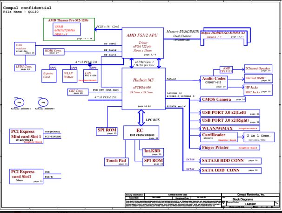Select the DP Port1 label
This screenshot has height=213, width=282.
tap(110, 55)
